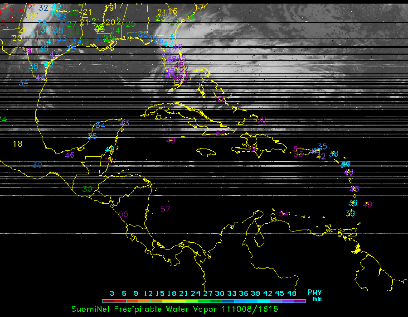The image size is (408, 317).
Task: Select the 55 reading over Nicaragua
Action: pyautogui.click(x=123, y=214)
